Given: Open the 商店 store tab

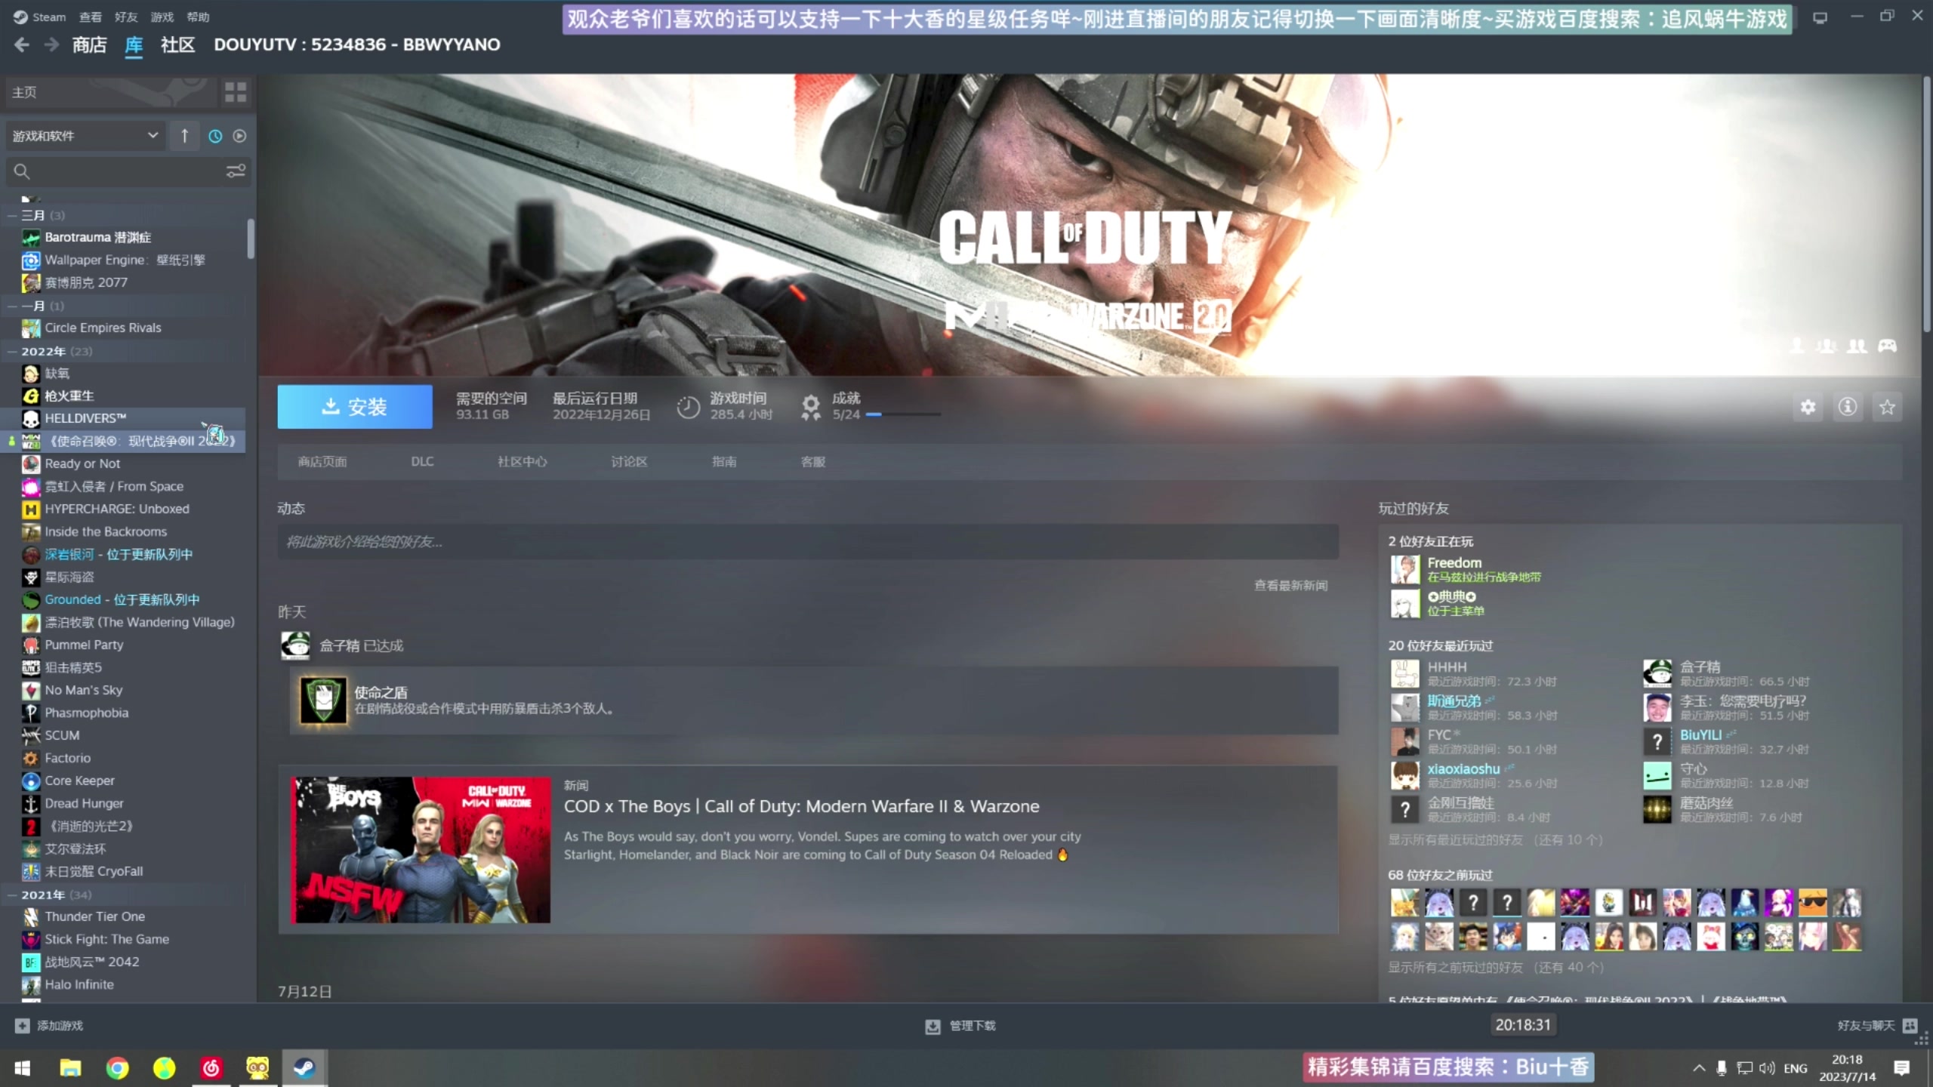Looking at the screenshot, I should click(89, 45).
